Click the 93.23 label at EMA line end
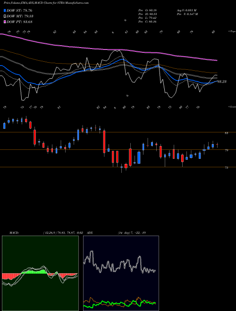Image resolution: width=236 pixels, height=311 pixels. coord(222,82)
